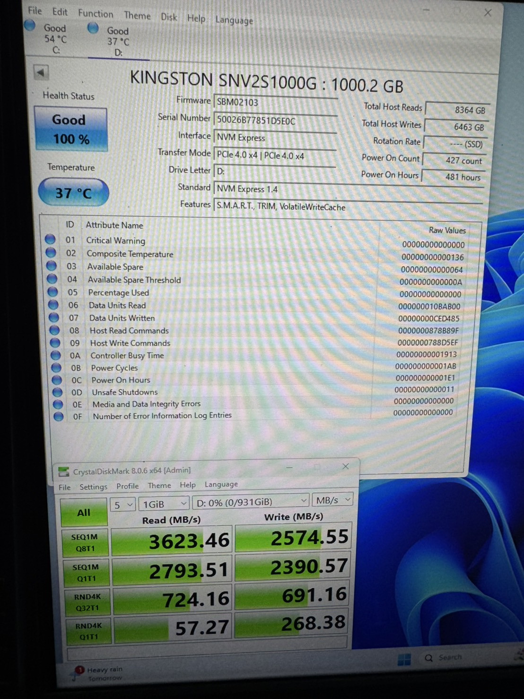Open the test count dropdown set to 5
This screenshot has height=699, width=524.
click(x=122, y=505)
